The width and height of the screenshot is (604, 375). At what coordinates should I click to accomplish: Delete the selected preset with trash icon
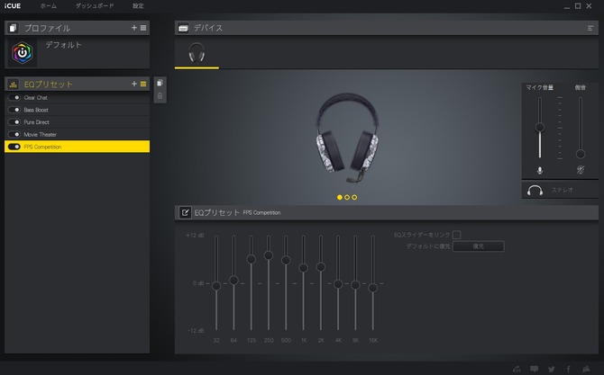coord(160,96)
